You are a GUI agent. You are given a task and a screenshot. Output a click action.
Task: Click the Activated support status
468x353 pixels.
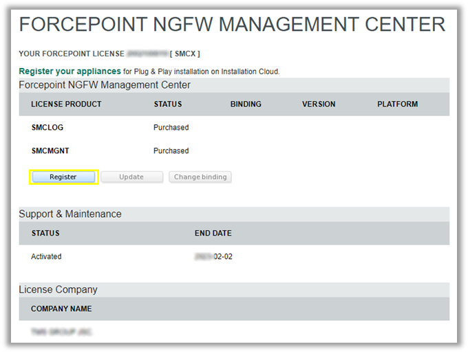click(46, 256)
